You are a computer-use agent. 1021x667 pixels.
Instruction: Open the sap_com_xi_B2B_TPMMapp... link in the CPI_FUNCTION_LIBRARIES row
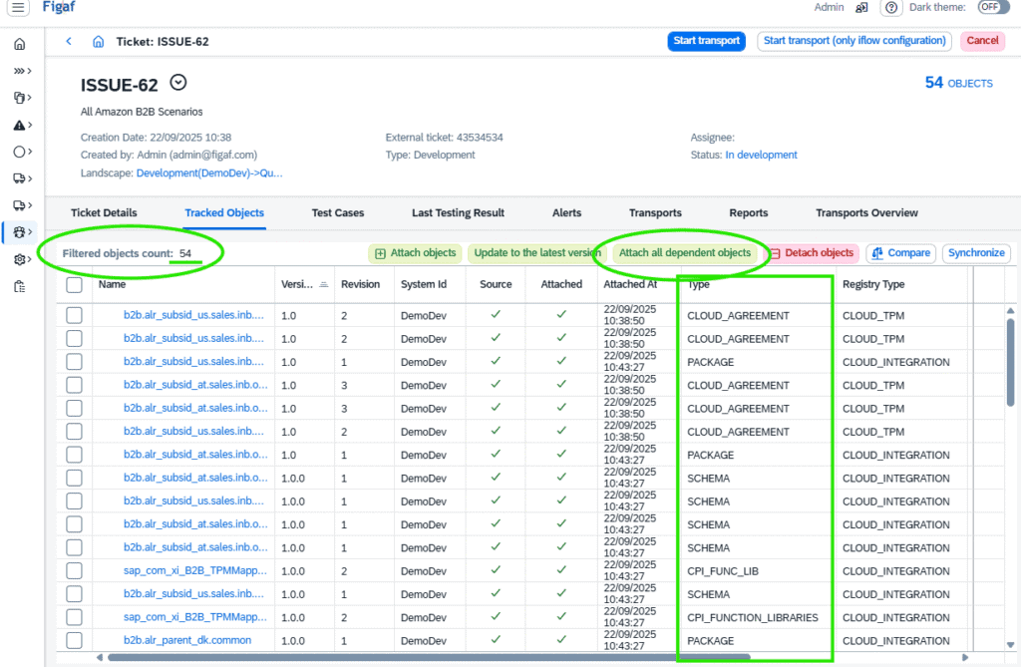pos(194,617)
